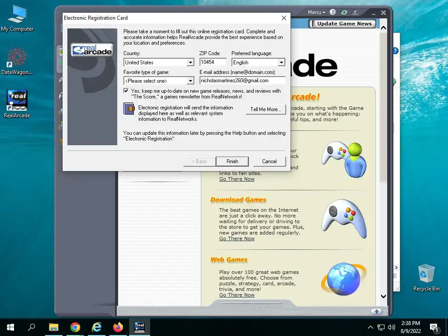Open Internet Explorer from the taskbar
This screenshot has width=448, height=336.
click(x=97, y=327)
